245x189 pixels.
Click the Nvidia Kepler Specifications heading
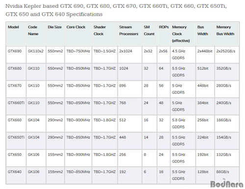116,10
